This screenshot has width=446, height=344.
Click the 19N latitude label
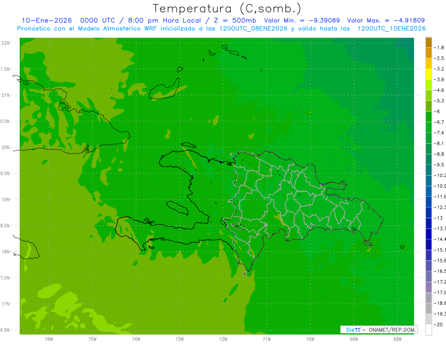pos(6,200)
